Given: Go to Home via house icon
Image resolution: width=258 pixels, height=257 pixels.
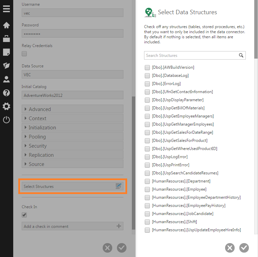Looking at the screenshot, I should (x=6, y=25).
